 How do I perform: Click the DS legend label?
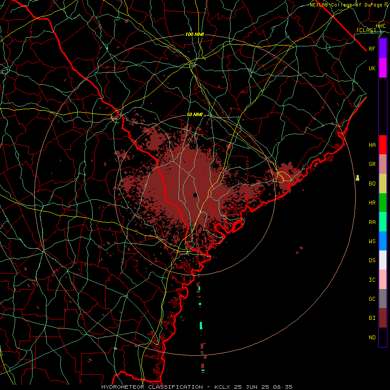click(372, 260)
